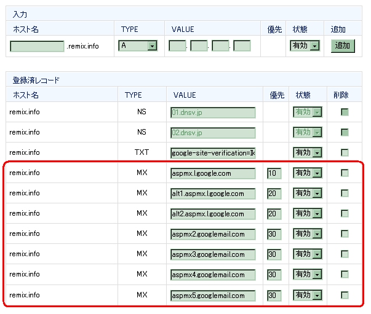The height and width of the screenshot is (314, 371).
Task: Click the second IP octet field
Action: click(x=199, y=46)
